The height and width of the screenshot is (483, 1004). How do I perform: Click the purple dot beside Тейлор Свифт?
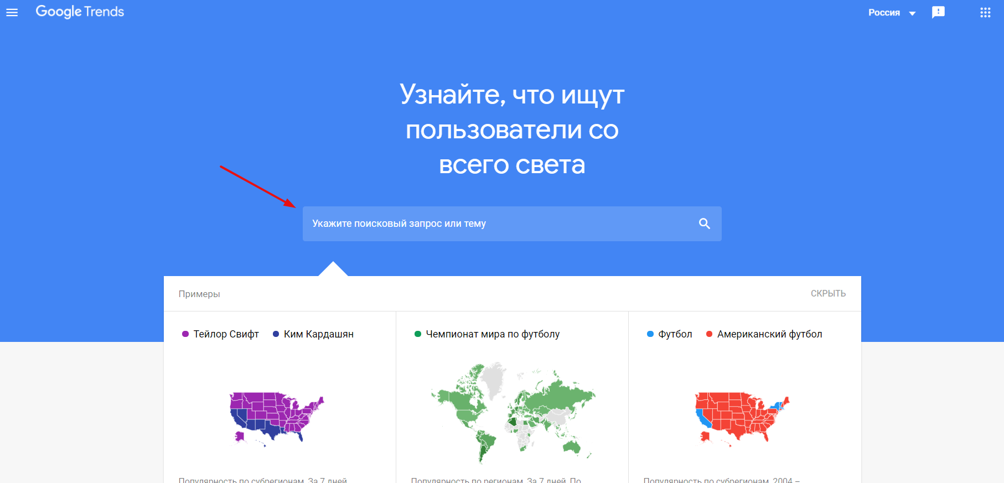pyautogui.click(x=185, y=334)
